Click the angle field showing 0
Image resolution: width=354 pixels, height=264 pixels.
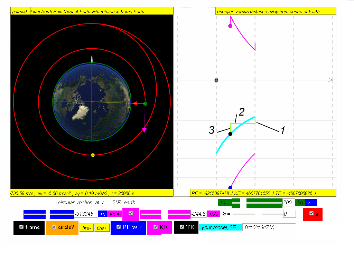(289, 214)
